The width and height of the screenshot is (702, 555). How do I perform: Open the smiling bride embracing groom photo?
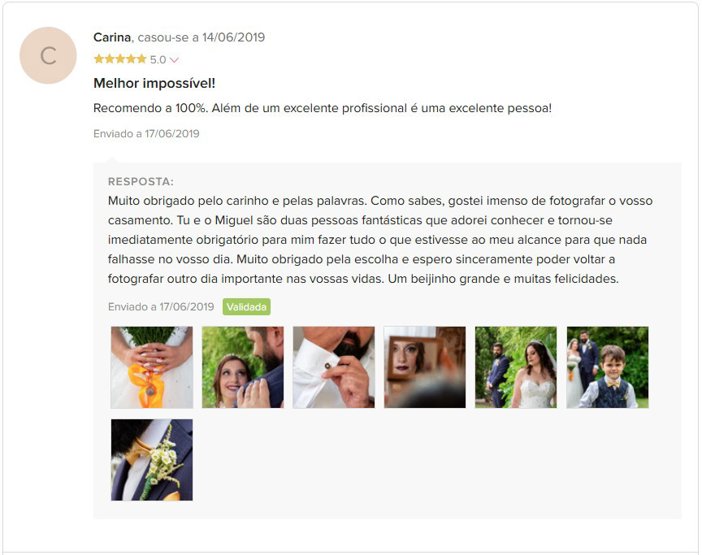click(243, 367)
